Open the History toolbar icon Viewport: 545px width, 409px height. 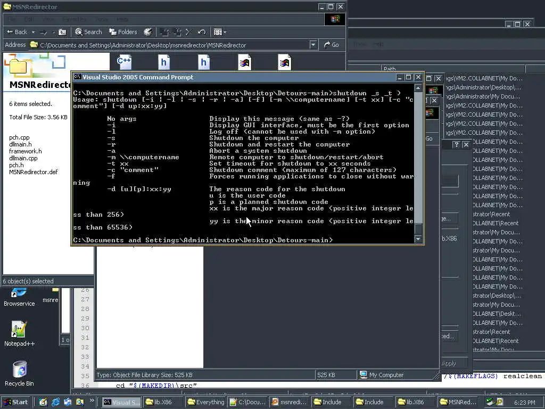(148, 32)
